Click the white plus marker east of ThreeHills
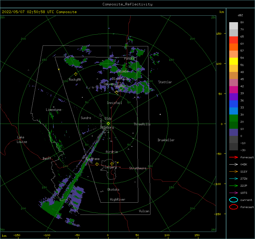 pos(160,114)
